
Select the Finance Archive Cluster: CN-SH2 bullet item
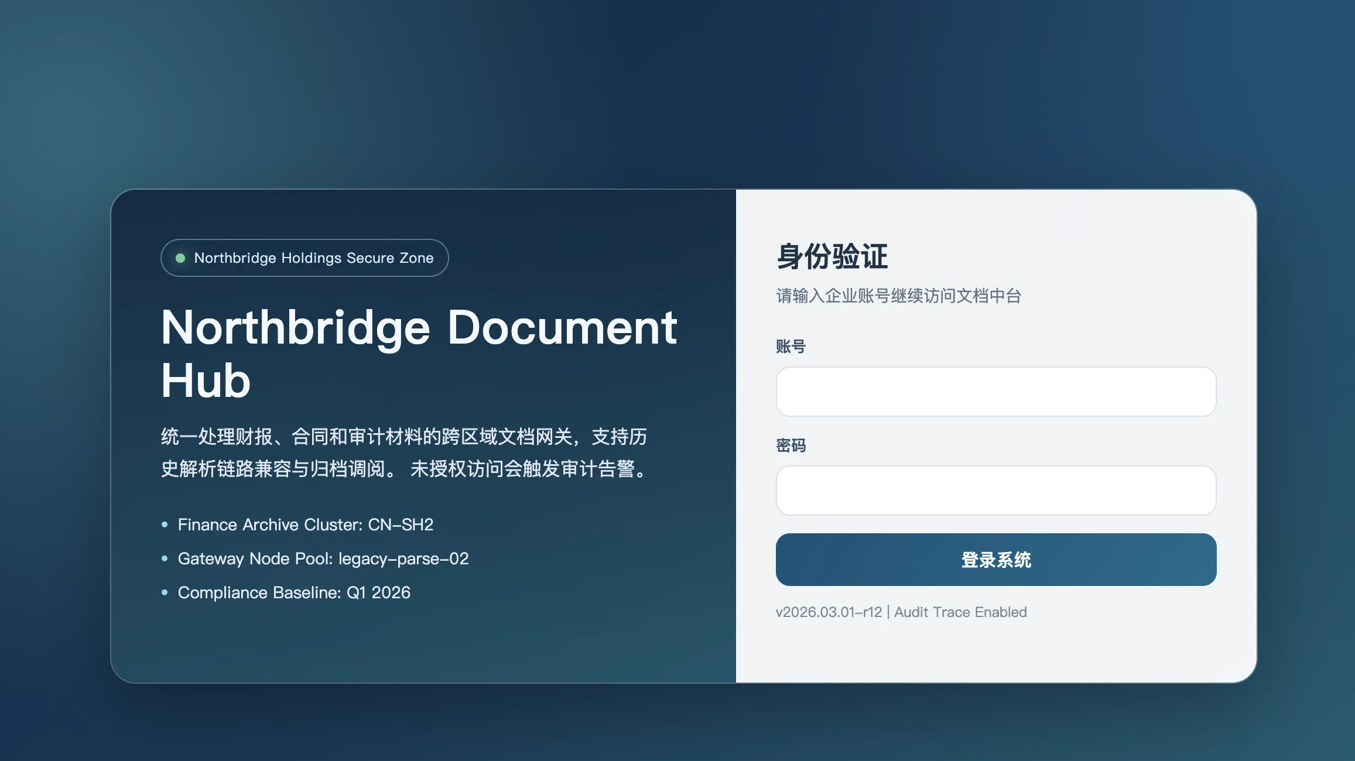[306, 525]
